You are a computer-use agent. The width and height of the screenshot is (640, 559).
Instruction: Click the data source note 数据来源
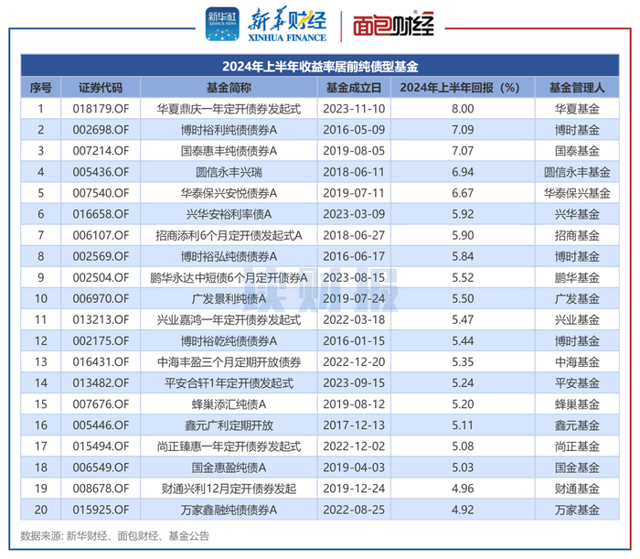tap(114, 536)
